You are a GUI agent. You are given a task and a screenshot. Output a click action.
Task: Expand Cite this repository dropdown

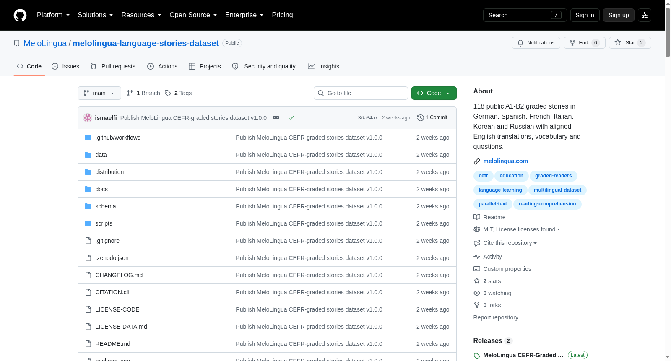click(x=510, y=243)
